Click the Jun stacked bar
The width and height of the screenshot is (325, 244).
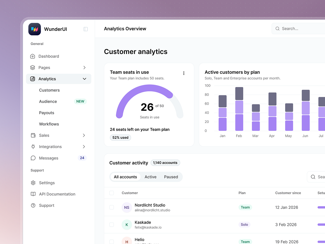click(x=305, y=110)
